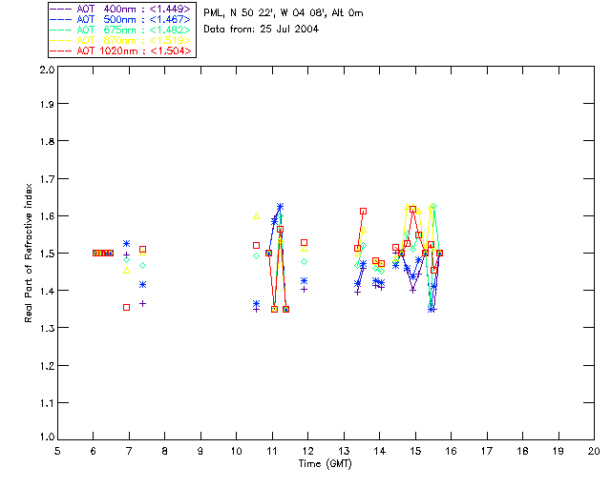This screenshot has height=488, width=611.
Task: Click the 1.4 y-axis tick label
Action: [x=47, y=291]
